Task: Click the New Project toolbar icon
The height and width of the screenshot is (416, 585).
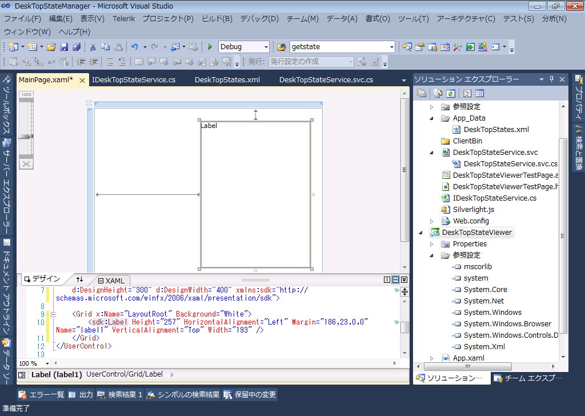Action: [x=14, y=47]
